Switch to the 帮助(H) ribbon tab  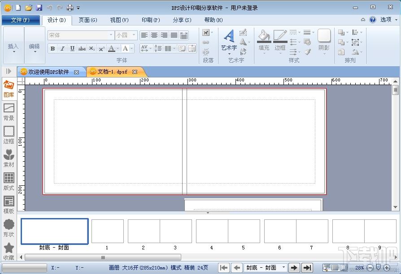coord(214,20)
